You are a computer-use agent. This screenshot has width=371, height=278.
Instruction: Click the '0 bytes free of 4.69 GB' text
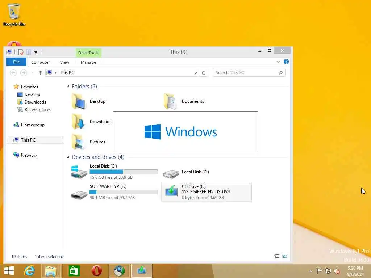coord(203,198)
